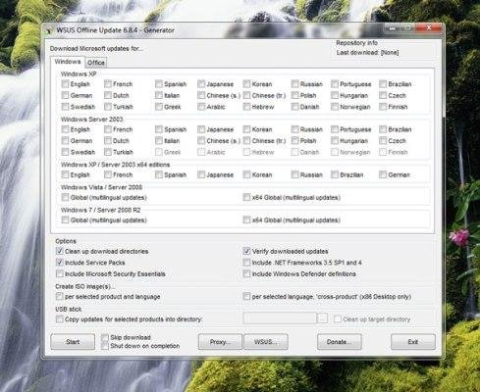Open WSUS settings
The height and width of the screenshot is (392, 480).
(x=266, y=342)
